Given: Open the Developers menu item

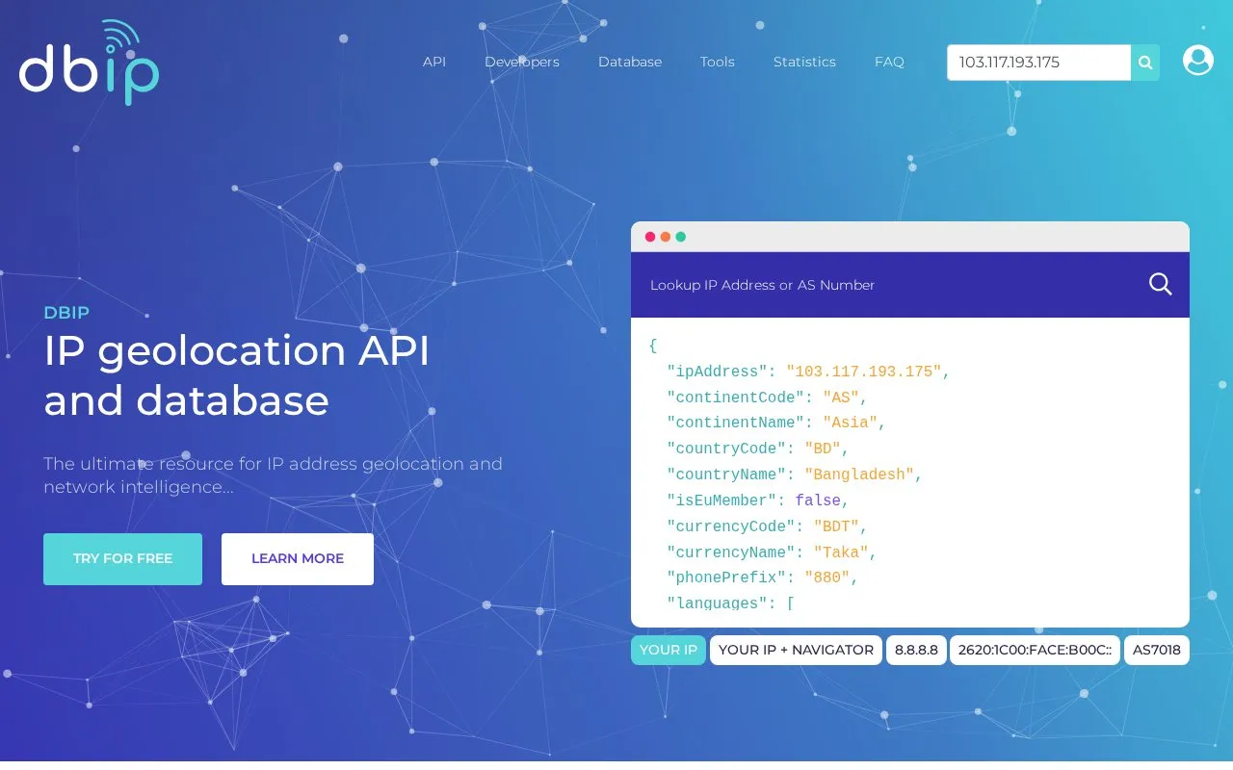Looking at the screenshot, I should (522, 62).
